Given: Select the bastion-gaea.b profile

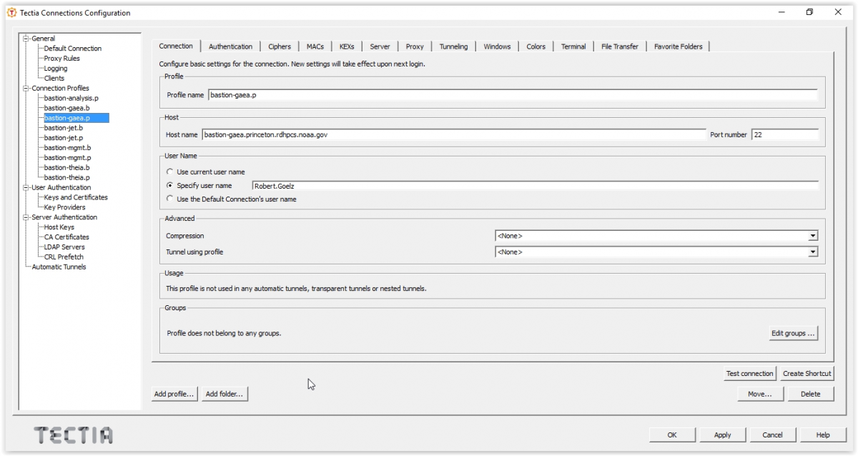Looking at the screenshot, I should pyautogui.click(x=66, y=108).
